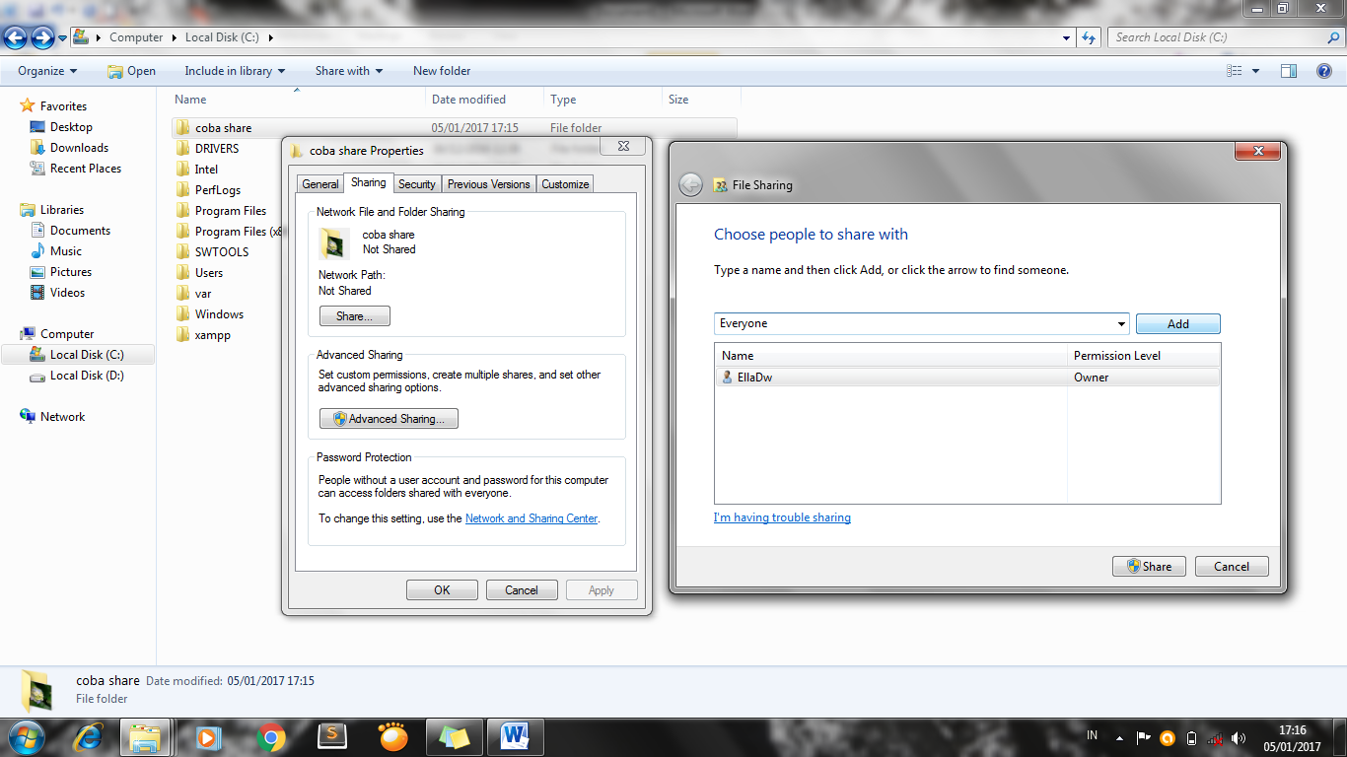Click the volume speaker tray icon

pyautogui.click(x=1239, y=737)
